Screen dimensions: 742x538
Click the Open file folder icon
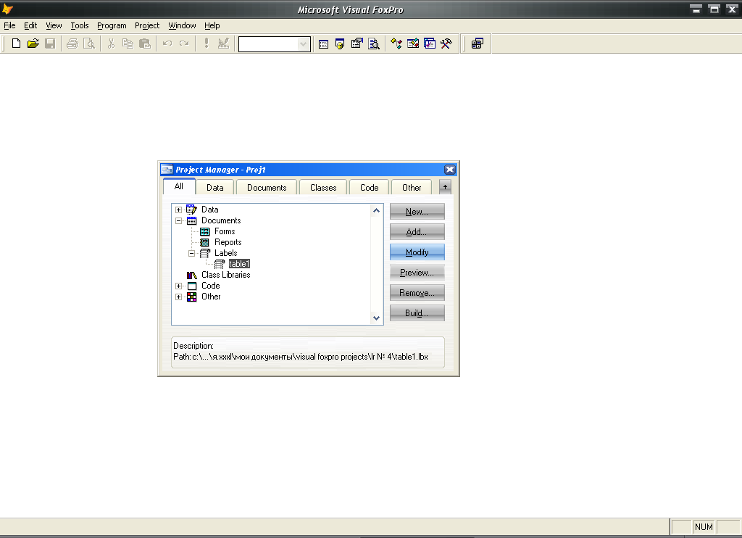[x=33, y=44]
